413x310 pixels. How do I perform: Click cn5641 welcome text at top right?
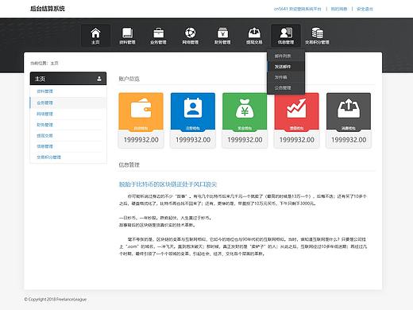coord(297,9)
